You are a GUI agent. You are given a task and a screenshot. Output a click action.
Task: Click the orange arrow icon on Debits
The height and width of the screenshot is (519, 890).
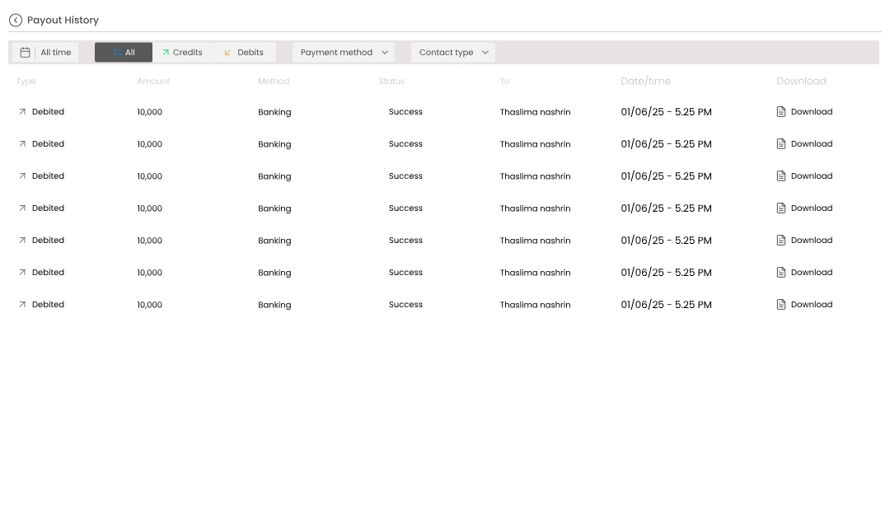point(228,53)
